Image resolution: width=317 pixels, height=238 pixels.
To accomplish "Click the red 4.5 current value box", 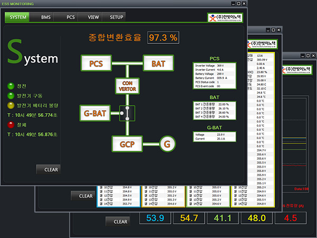I will tap(291, 218).
